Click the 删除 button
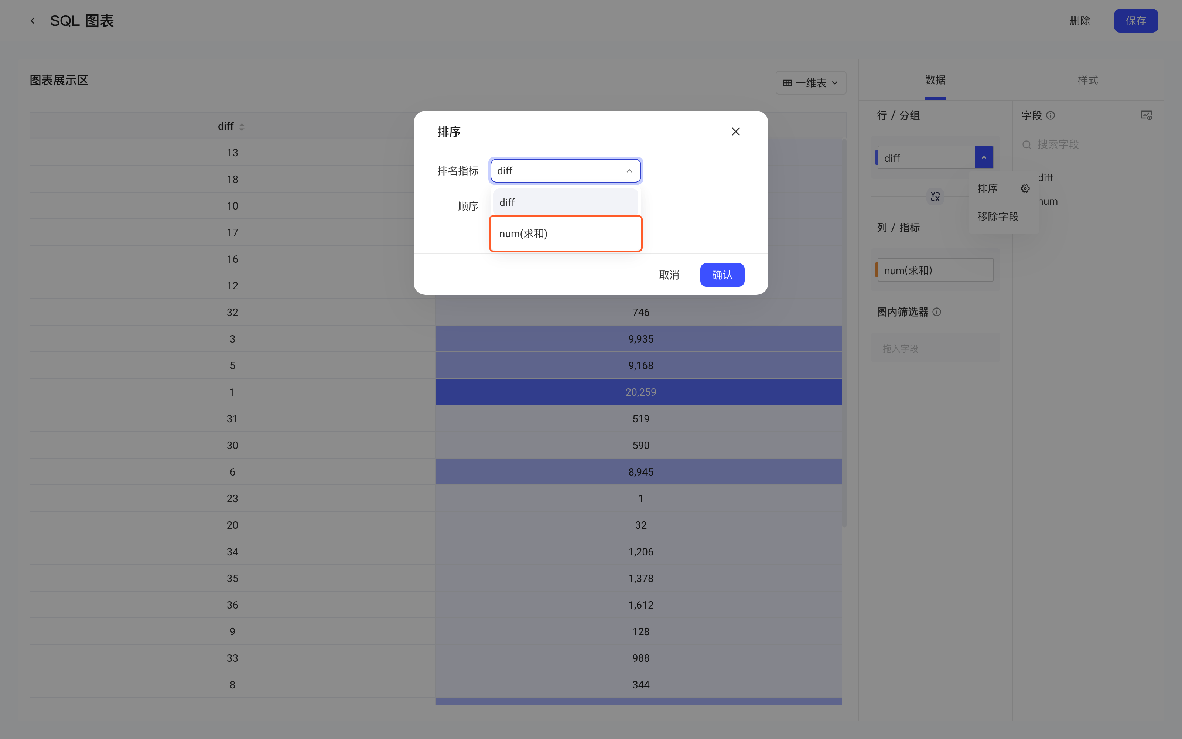The image size is (1182, 739). (x=1080, y=21)
